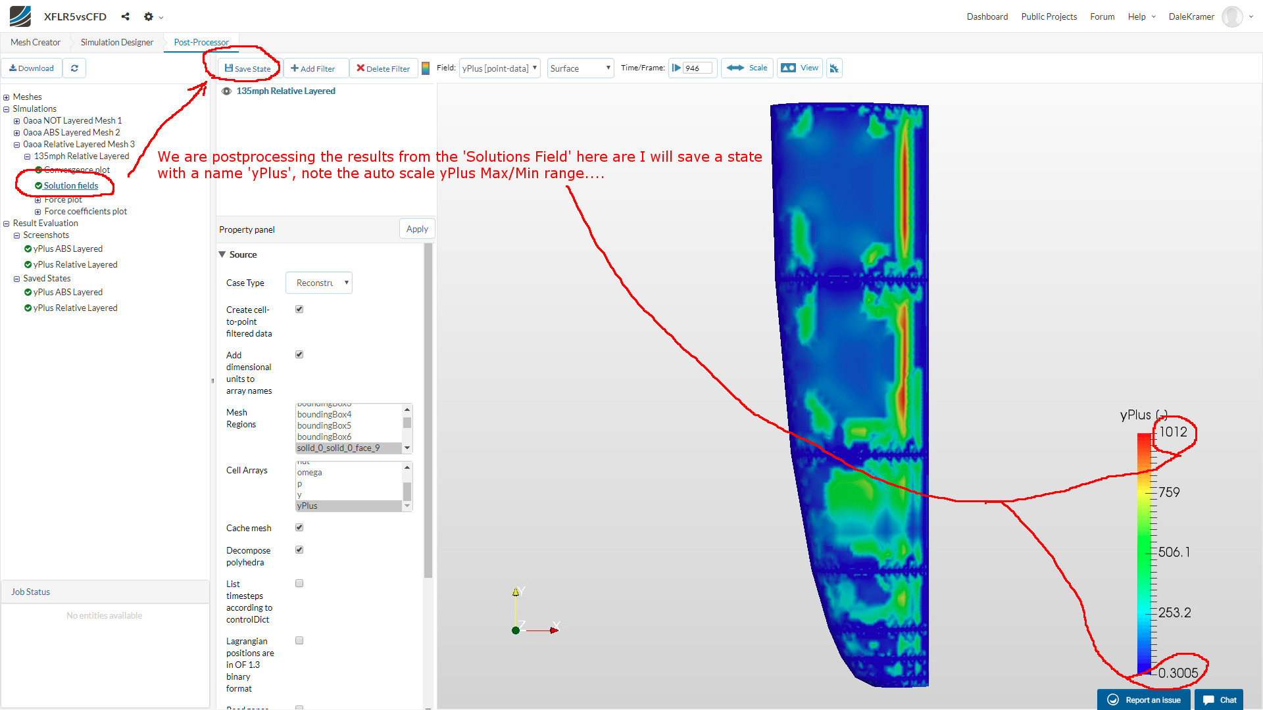This screenshot has height=710, width=1263.
Task: Click the refresh icon beside Download
Action: click(x=74, y=68)
